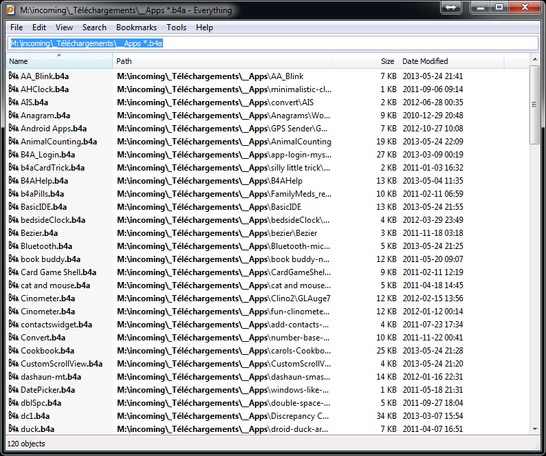Sort results by Name column header
546x456 pixels.
59,61
